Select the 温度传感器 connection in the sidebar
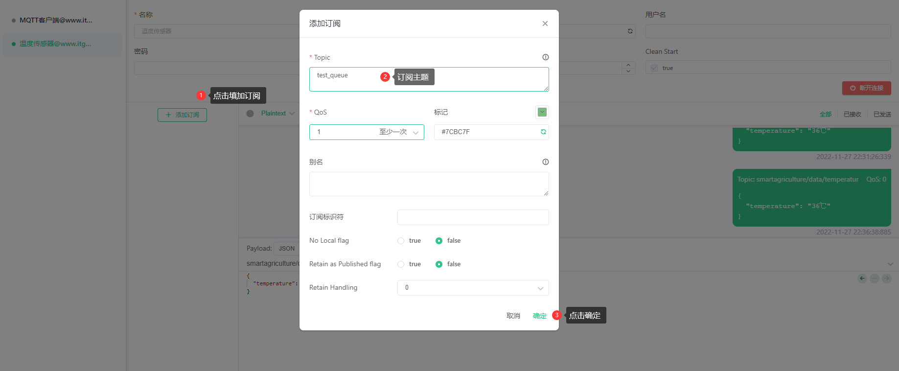The height and width of the screenshot is (371, 899). [x=62, y=44]
